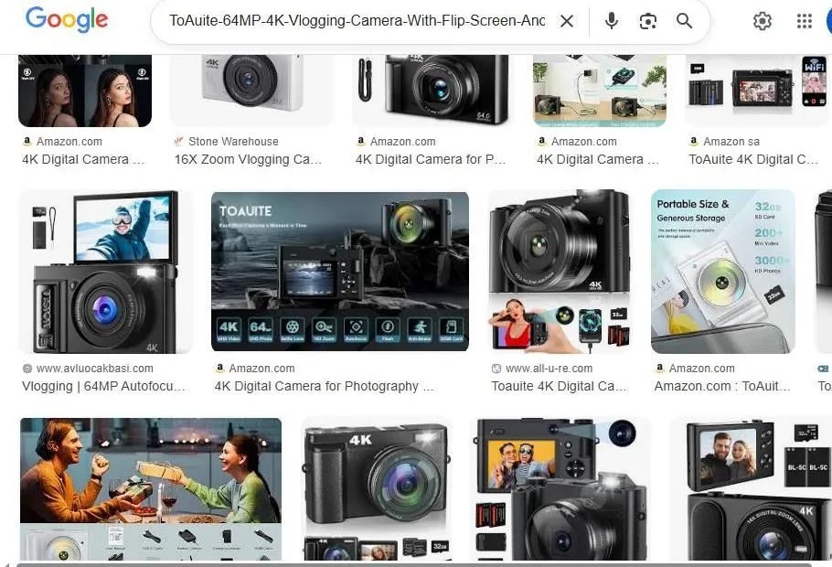The height and width of the screenshot is (567, 832).
Task: Open the Google apps grid icon
Action: (x=806, y=20)
